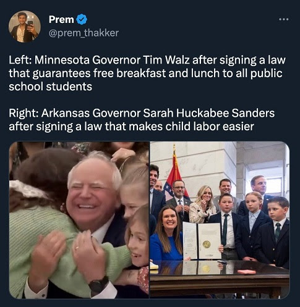Click the phone held in the avatar selfie
300x307 pixels.
point(30,23)
